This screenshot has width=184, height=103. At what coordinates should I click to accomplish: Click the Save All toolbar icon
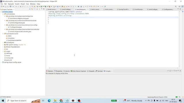8,7
